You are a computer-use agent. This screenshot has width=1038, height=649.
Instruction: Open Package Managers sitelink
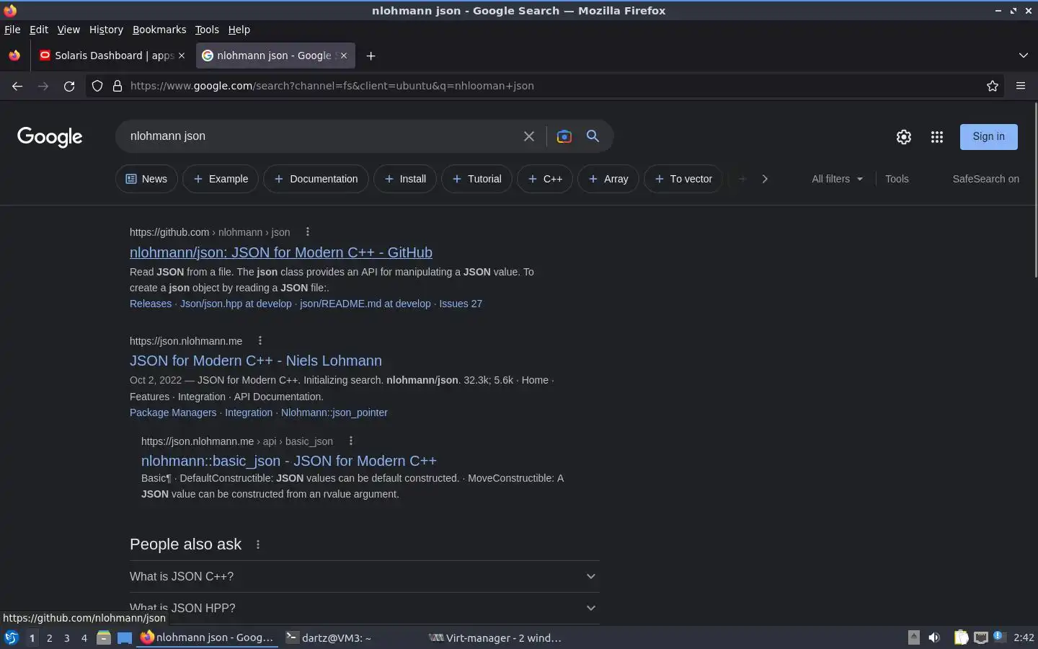(x=173, y=412)
